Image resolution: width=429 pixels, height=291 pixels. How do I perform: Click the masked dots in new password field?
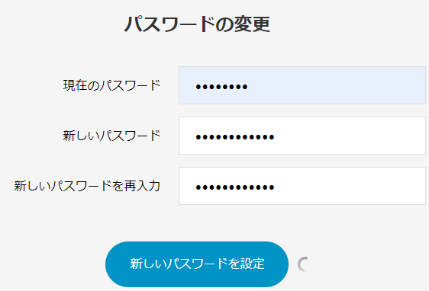click(235, 137)
